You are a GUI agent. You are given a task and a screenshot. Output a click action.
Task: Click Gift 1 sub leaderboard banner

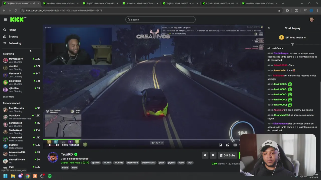[293, 37]
